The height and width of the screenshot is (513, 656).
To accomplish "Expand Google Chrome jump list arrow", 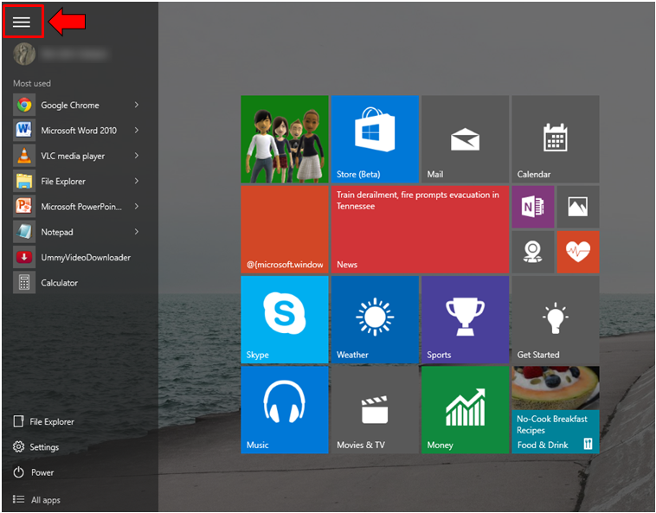I will coord(137,105).
